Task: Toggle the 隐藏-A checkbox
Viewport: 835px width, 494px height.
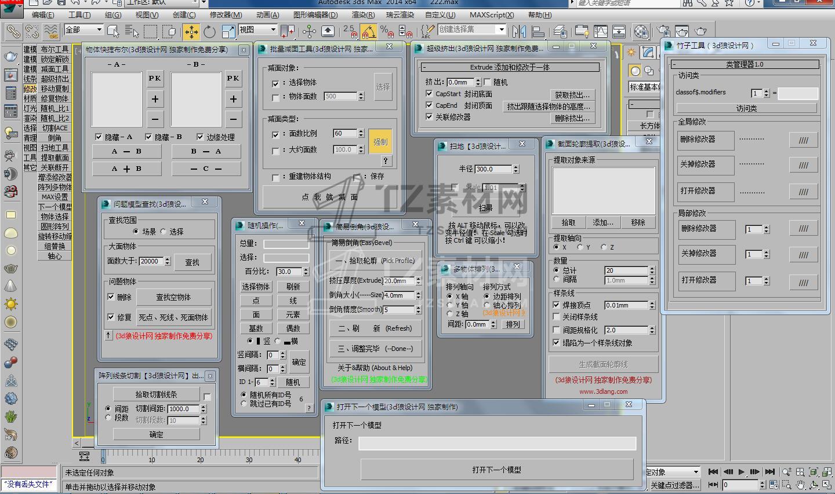Action: pos(99,137)
